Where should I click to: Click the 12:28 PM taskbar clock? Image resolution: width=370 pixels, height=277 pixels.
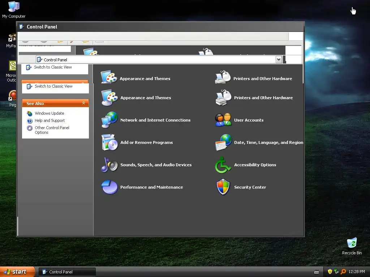(x=357, y=272)
